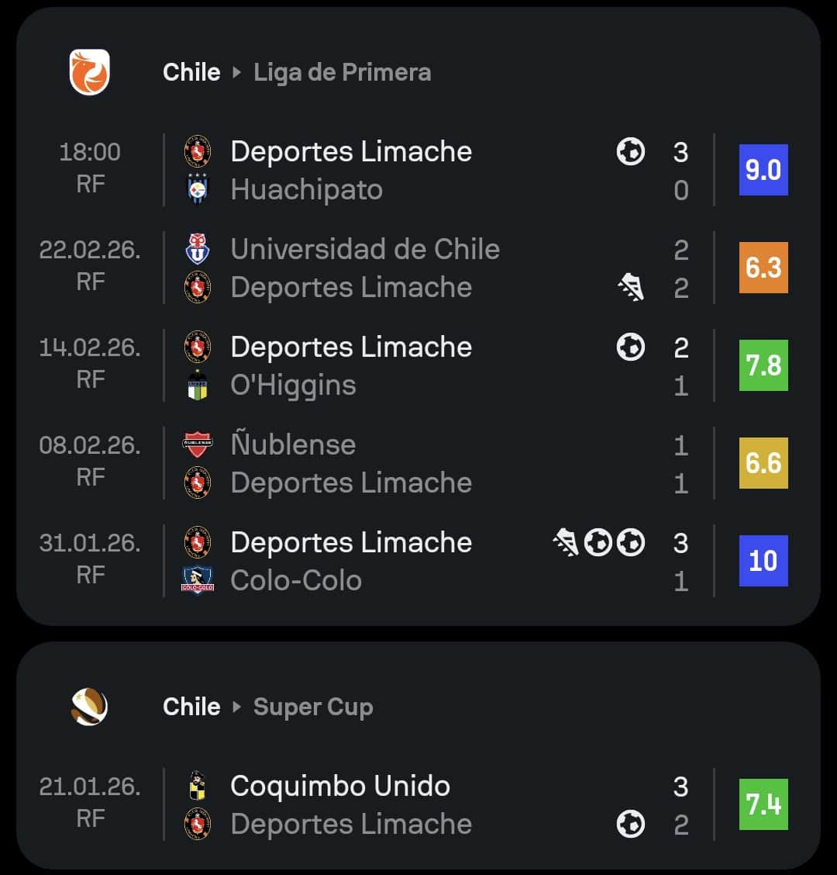Expand the arrow beside Super Cup
This screenshot has width=837, height=875.
tap(237, 707)
